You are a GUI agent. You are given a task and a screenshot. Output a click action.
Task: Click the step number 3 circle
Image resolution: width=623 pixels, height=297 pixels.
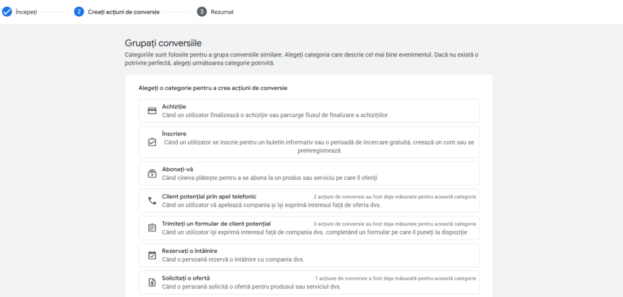tap(202, 12)
